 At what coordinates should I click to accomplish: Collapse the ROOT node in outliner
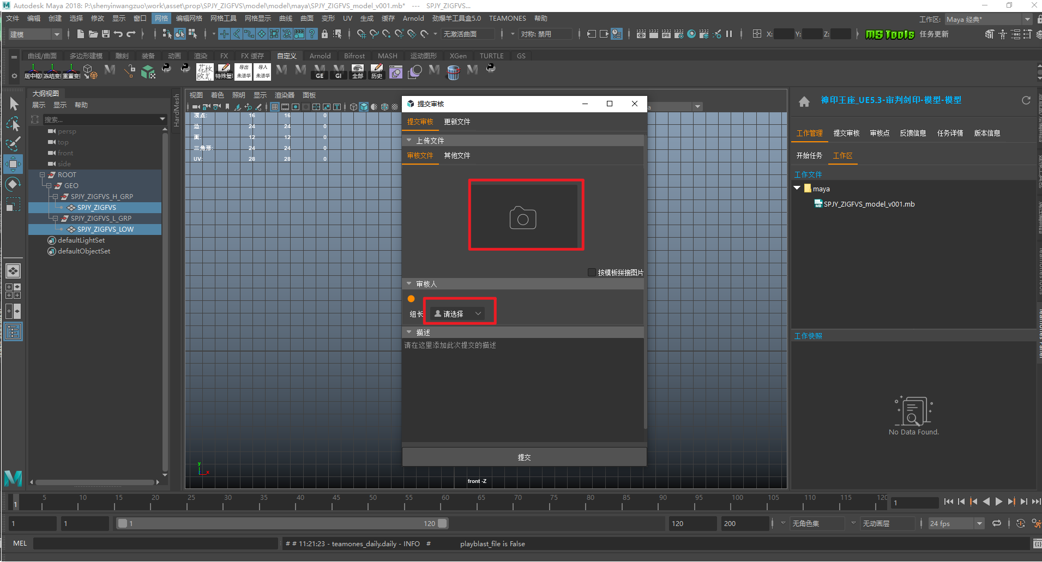42,175
